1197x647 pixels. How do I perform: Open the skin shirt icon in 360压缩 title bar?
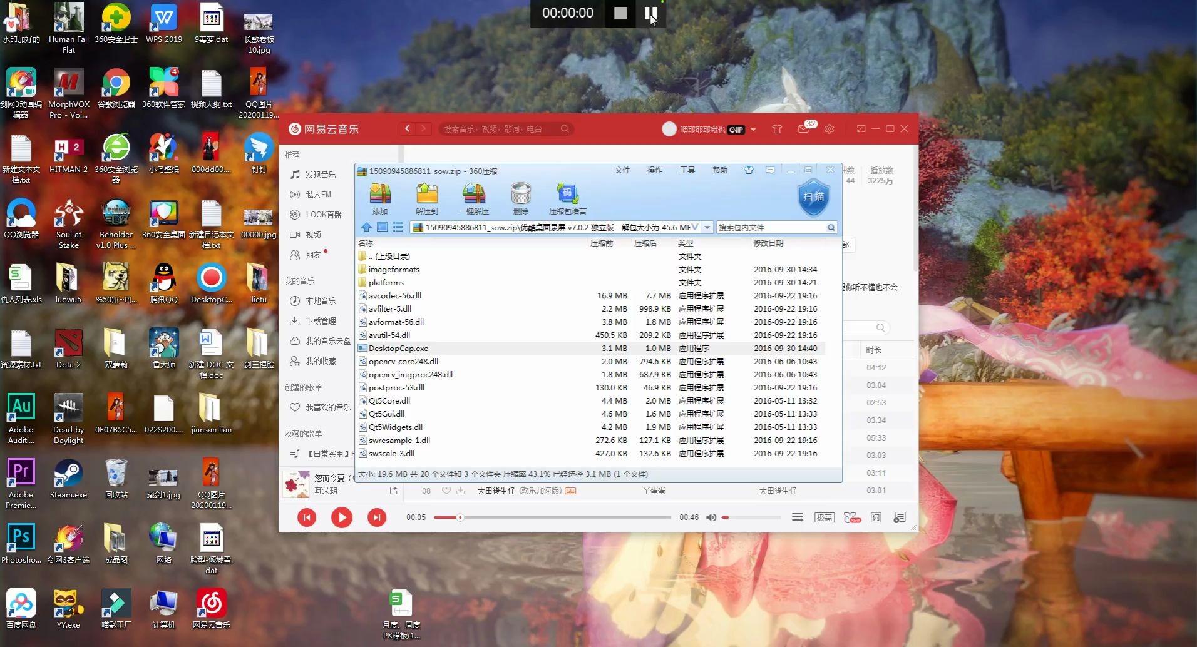tap(749, 170)
